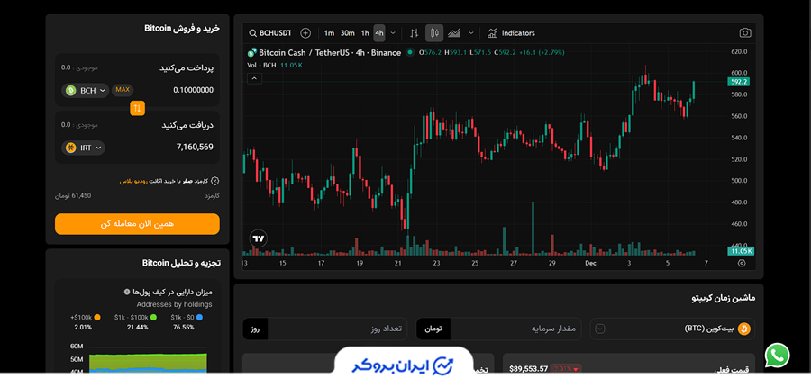Click the zero-fee check icon
The height and width of the screenshot is (387, 811).
point(215,182)
